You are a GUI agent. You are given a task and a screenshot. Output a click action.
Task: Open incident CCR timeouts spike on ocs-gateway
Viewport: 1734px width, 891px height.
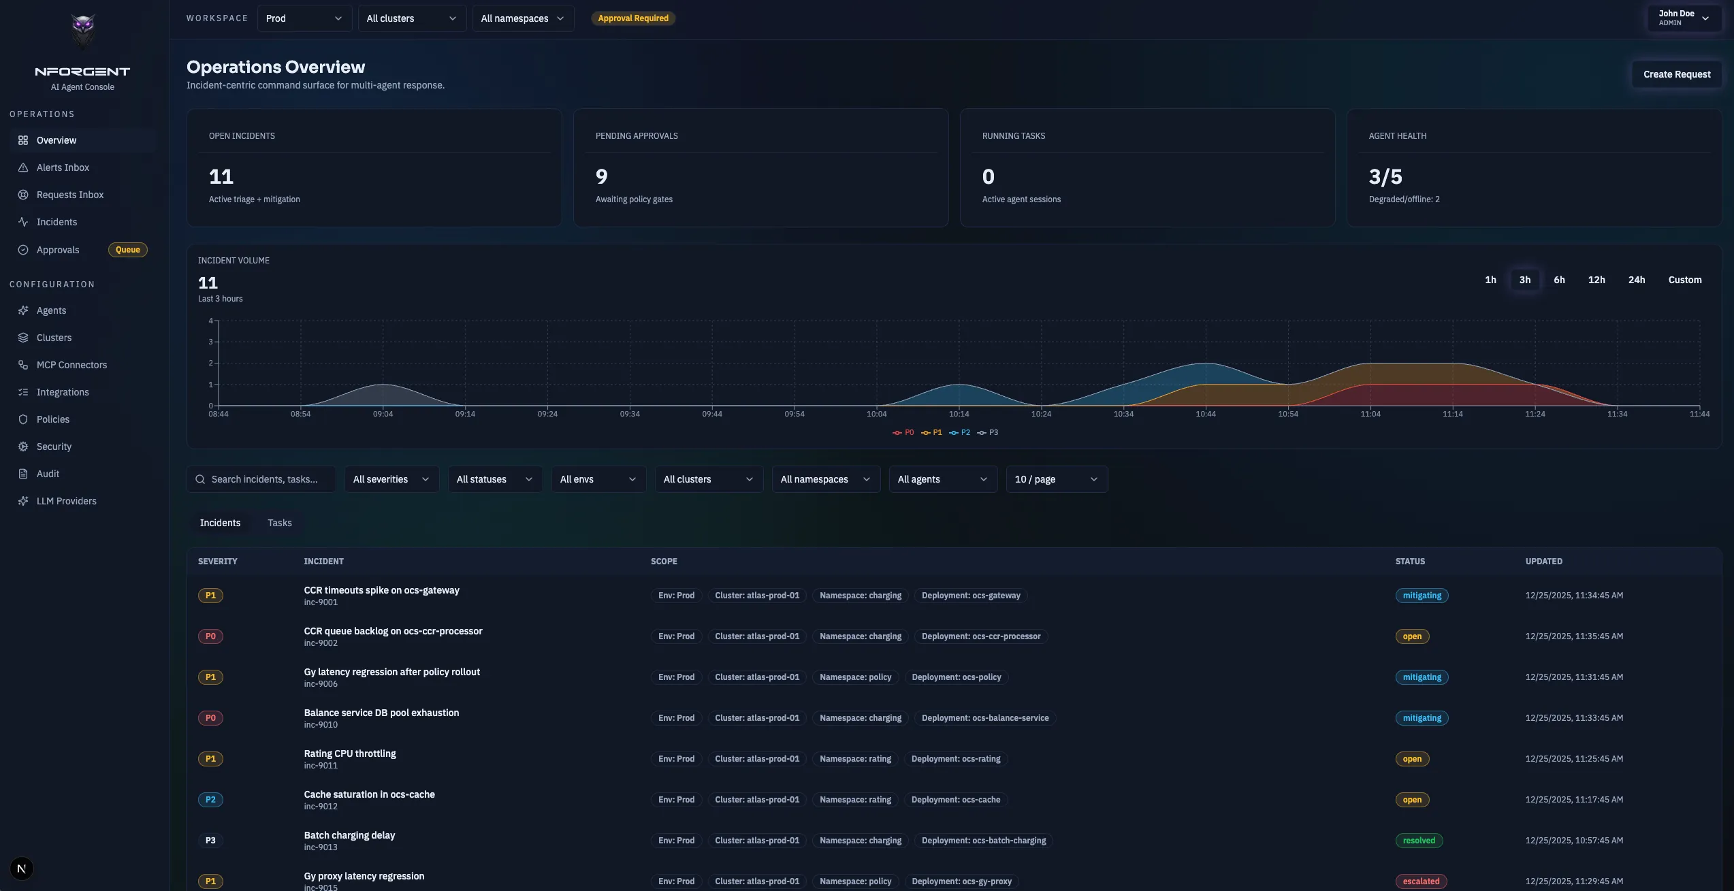[x=381, y=590]
